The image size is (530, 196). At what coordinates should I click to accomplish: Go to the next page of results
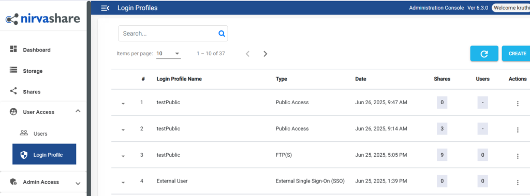(266, 54)
